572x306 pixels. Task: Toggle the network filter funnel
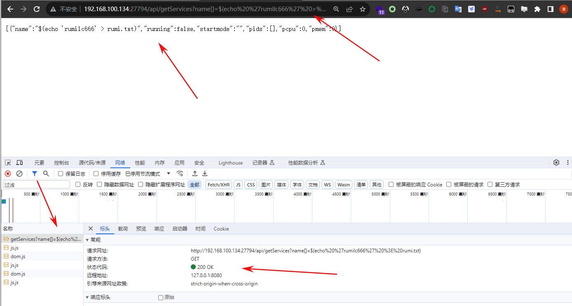click(35, 174)
